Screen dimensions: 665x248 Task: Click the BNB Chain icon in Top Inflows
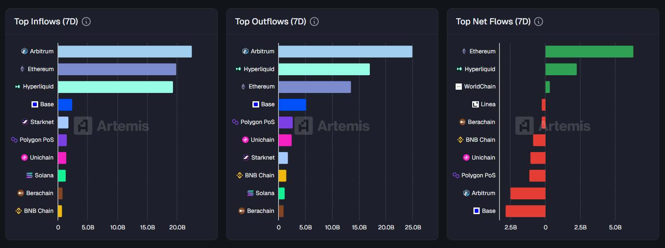coord(19,211)
